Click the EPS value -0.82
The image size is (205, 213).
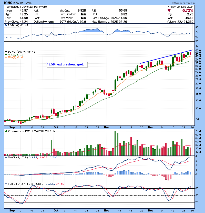(x=123, y=14)
